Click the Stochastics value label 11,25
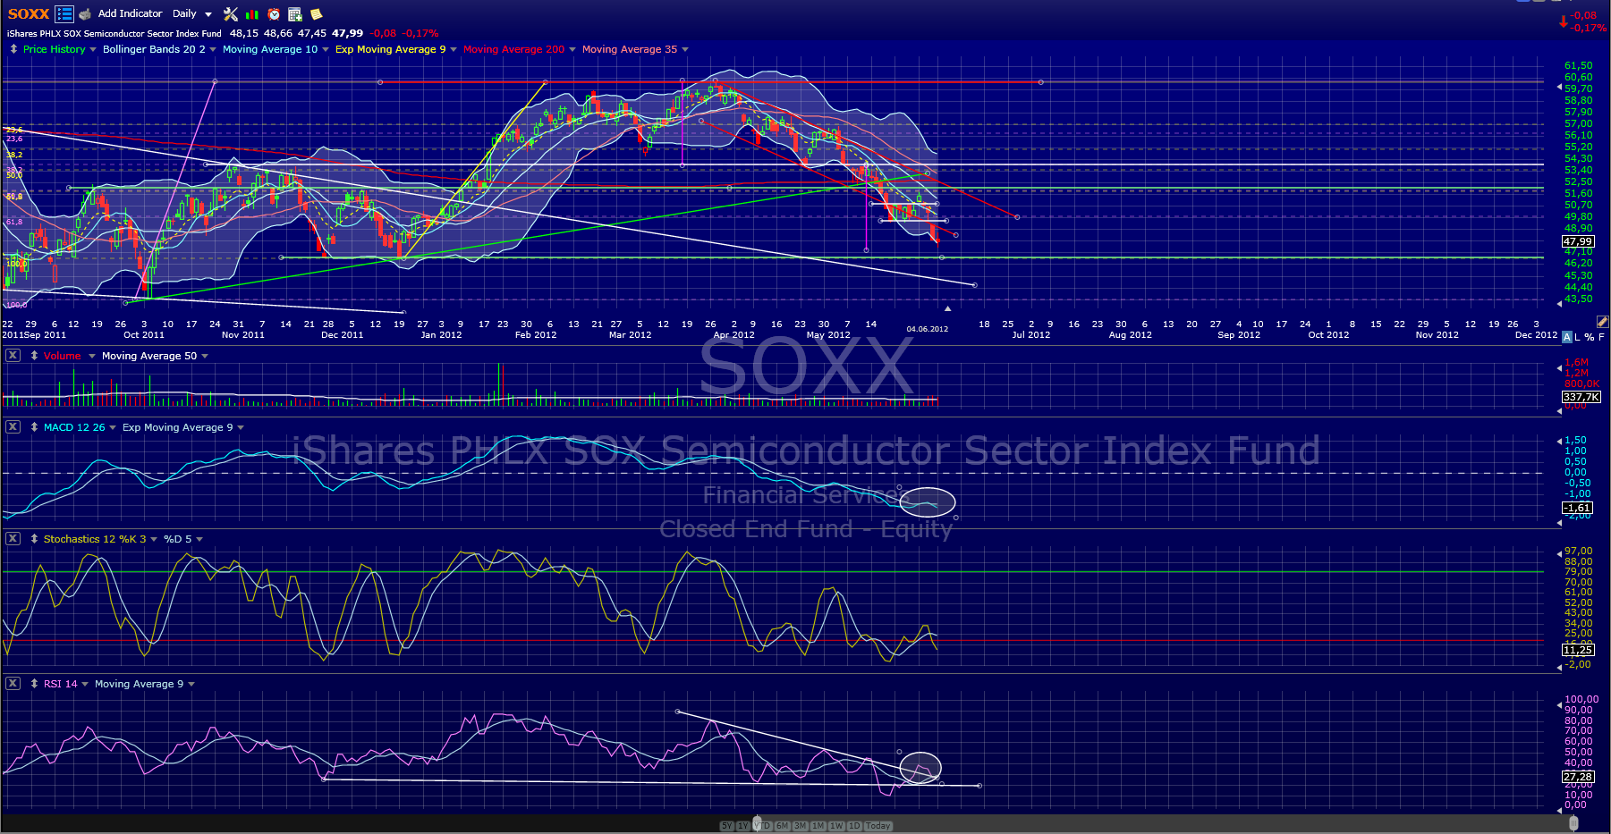The width and height of the screenshot is (1611, 834). pos(1578,650)
